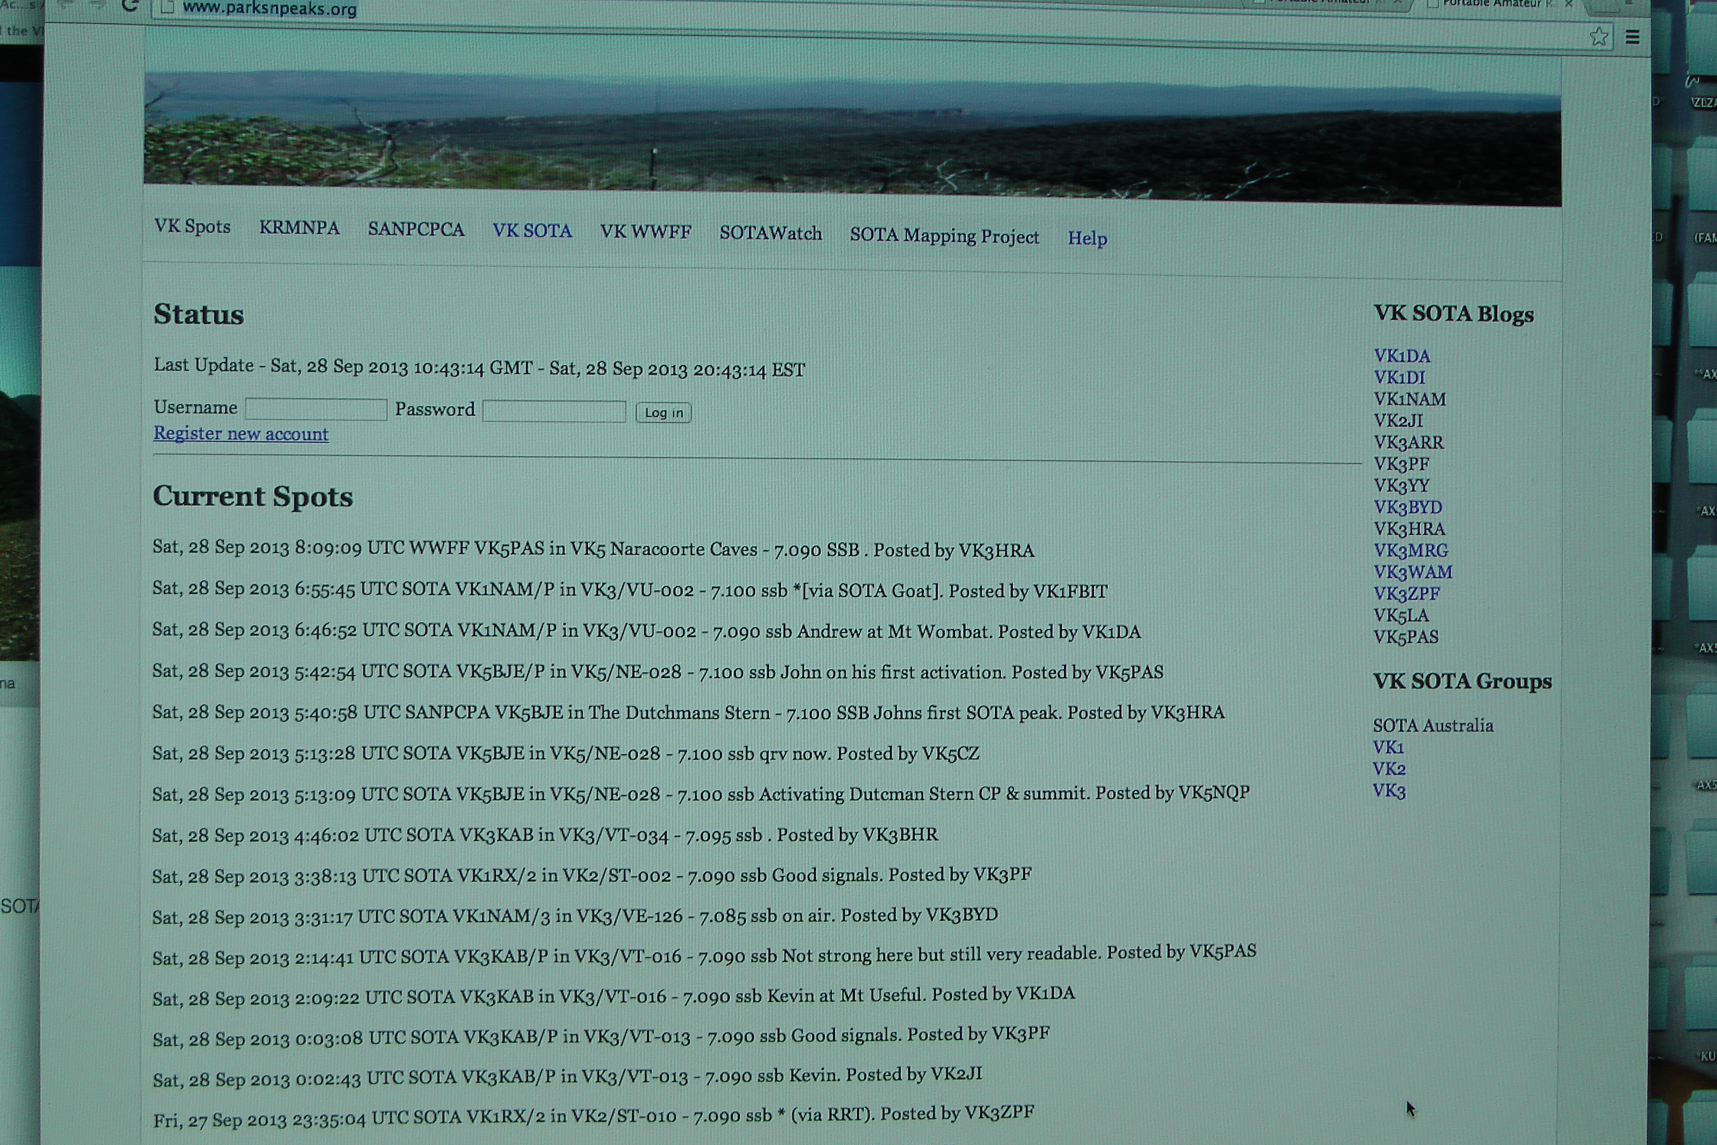Click the browser reload icon
The height and width of the screenshot is (1145, 1717).
[130, 6]
